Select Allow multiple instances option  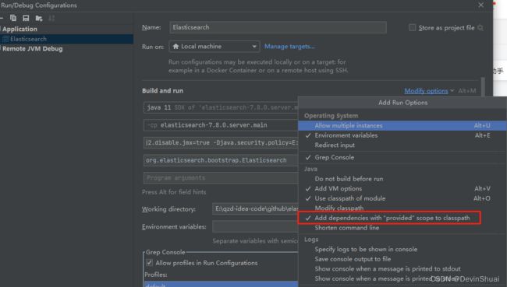pos(402,125)
